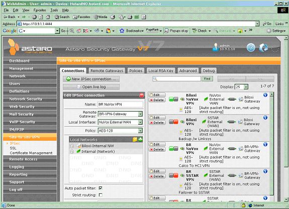Click New IPSec connection button
Screen dimensions: 289x209
[x=91, y=79]
